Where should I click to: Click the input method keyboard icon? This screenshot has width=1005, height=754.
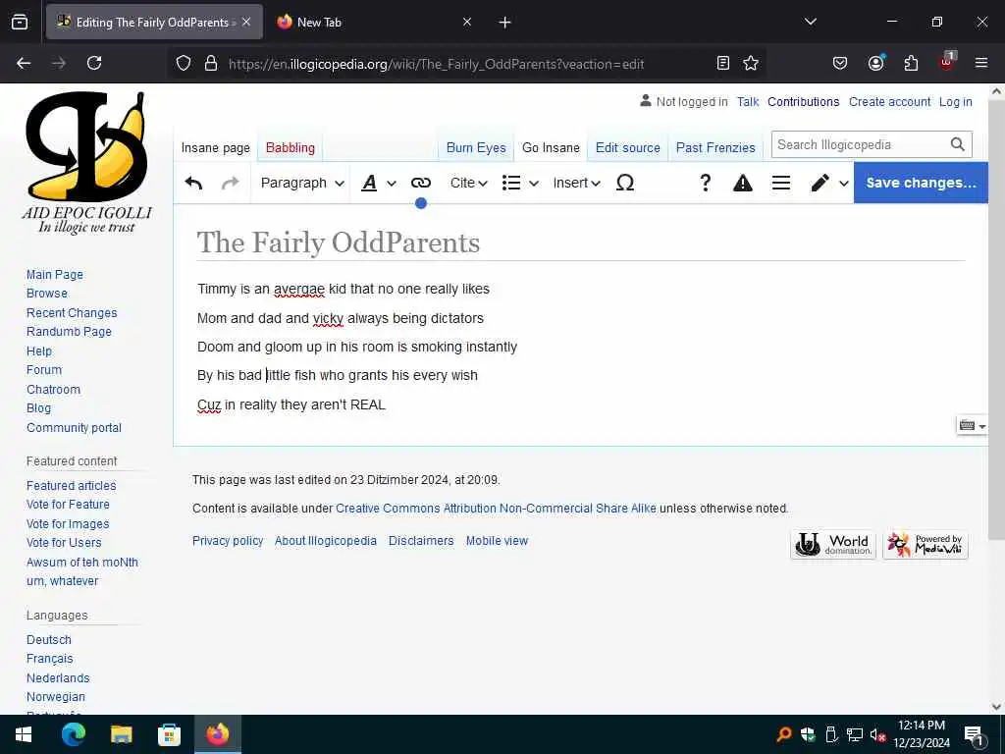[967, 425]
